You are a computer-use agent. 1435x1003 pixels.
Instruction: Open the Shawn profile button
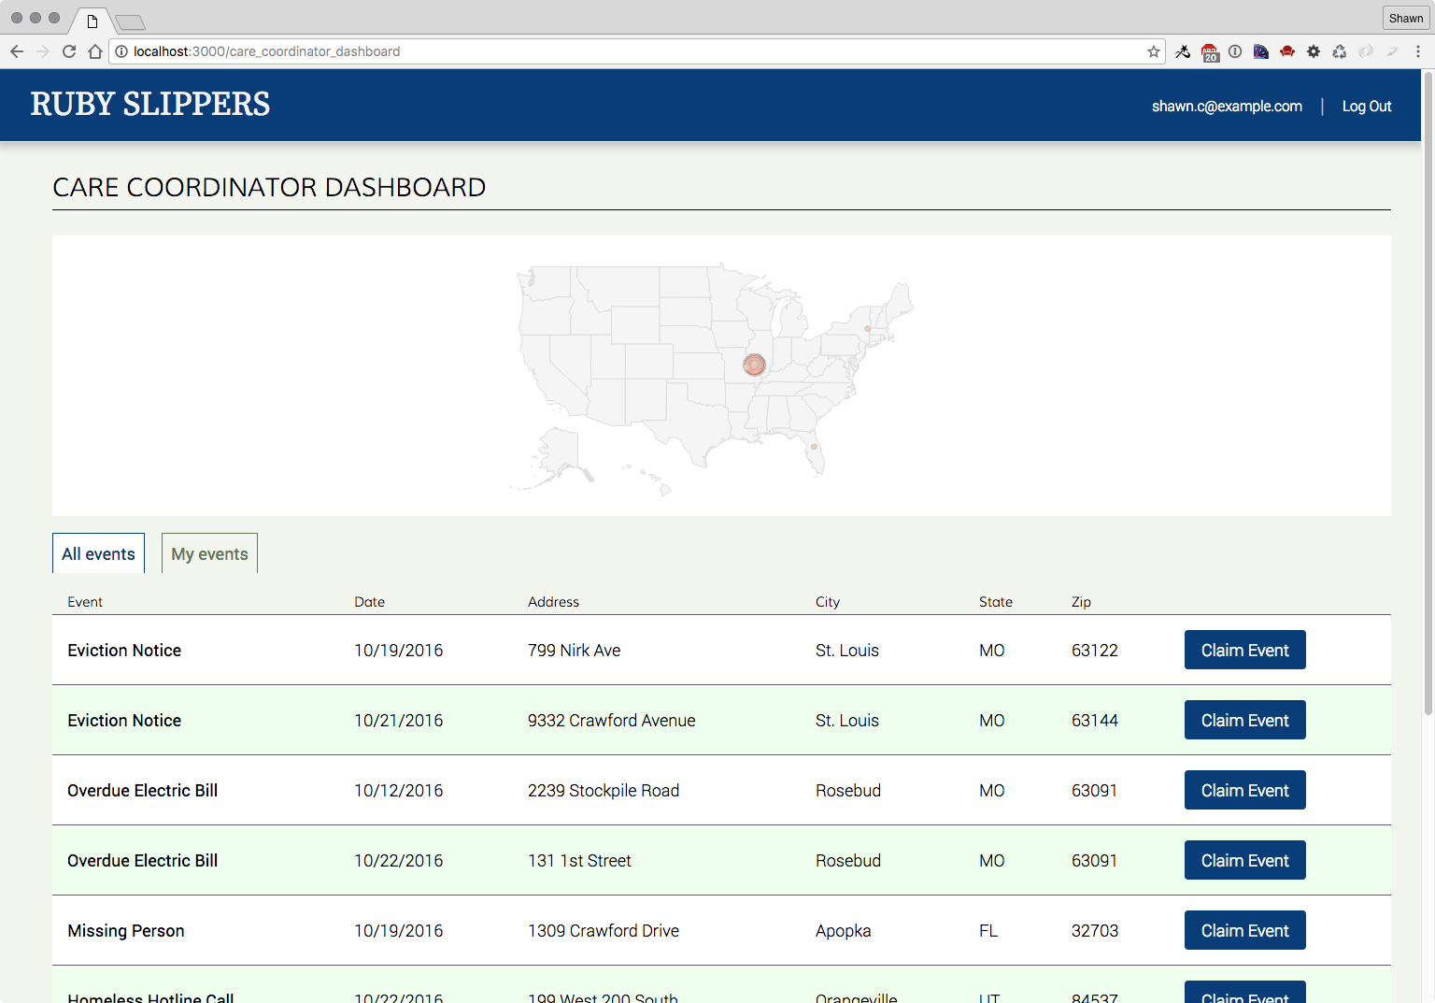click(x=1406, y=18)
